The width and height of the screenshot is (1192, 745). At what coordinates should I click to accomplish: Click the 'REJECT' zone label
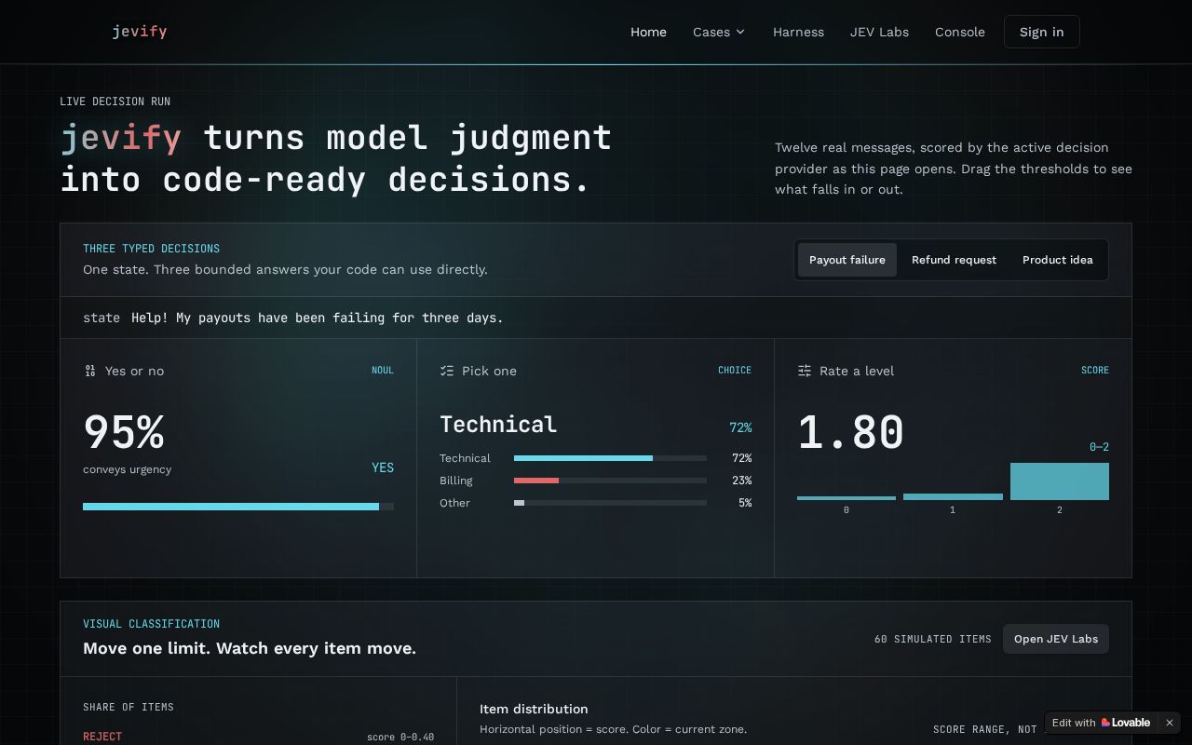tap(102, 737)
